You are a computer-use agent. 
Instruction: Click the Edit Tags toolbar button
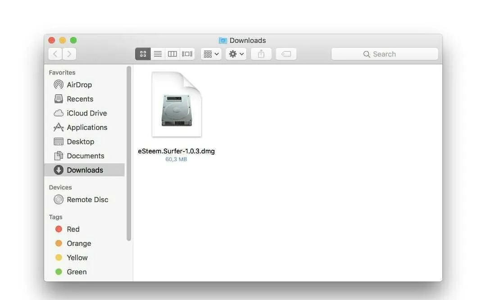click(x=286, y=54)
